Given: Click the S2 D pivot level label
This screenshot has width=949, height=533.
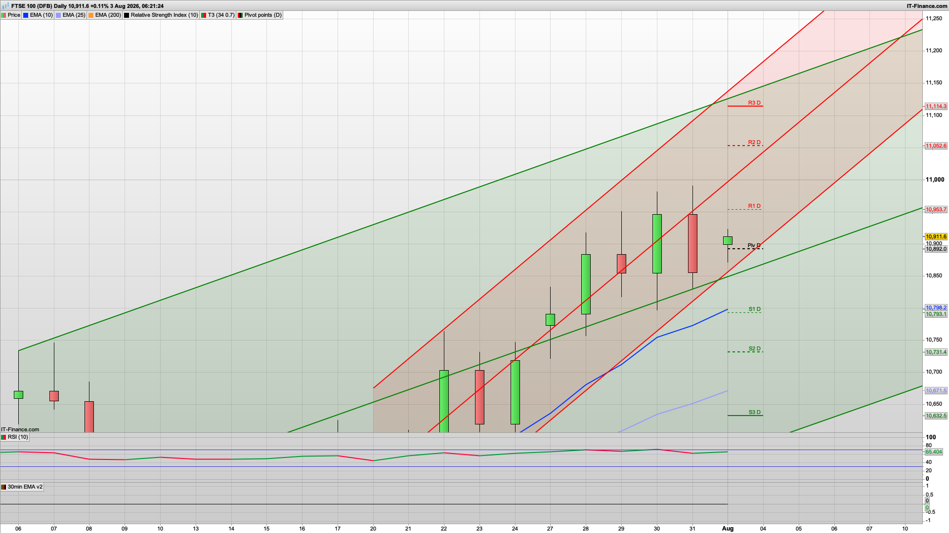Looking at the screenshot, I should click(x=754, y=349).
